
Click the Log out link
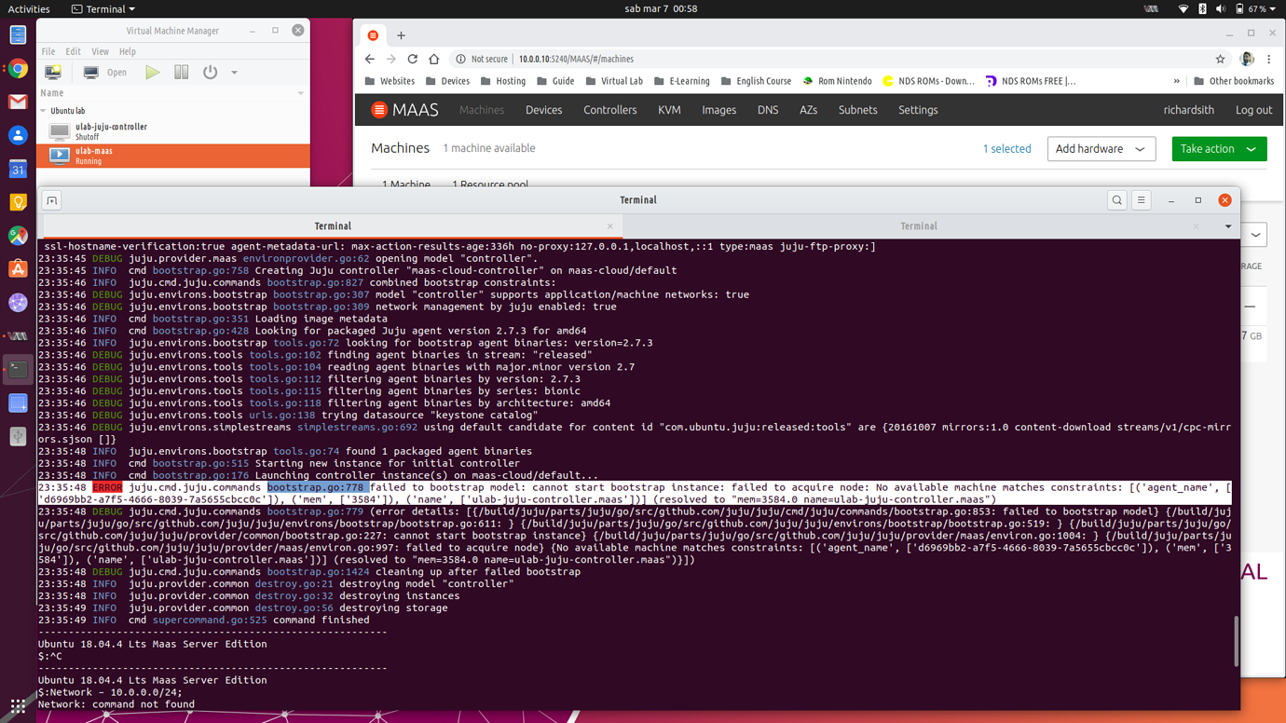click(x=1253, y=110)
